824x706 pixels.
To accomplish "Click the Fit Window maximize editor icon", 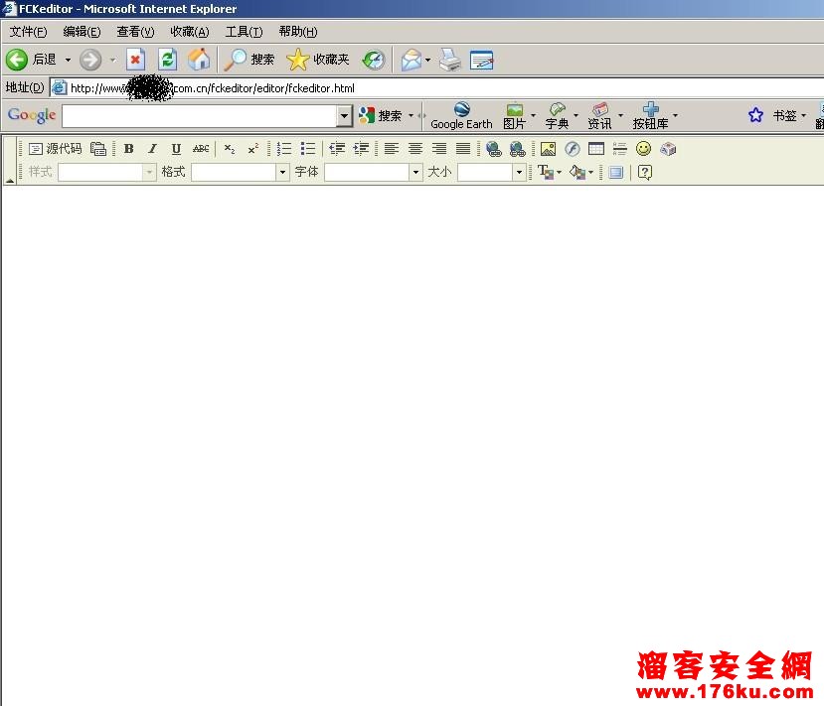I will tap(616, 172).
